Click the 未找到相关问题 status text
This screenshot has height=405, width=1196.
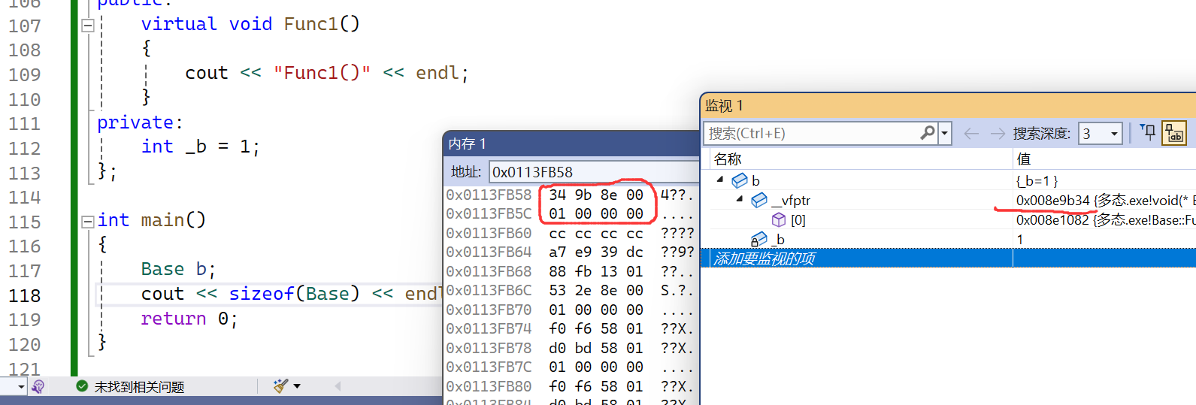(x=140, y=387)
